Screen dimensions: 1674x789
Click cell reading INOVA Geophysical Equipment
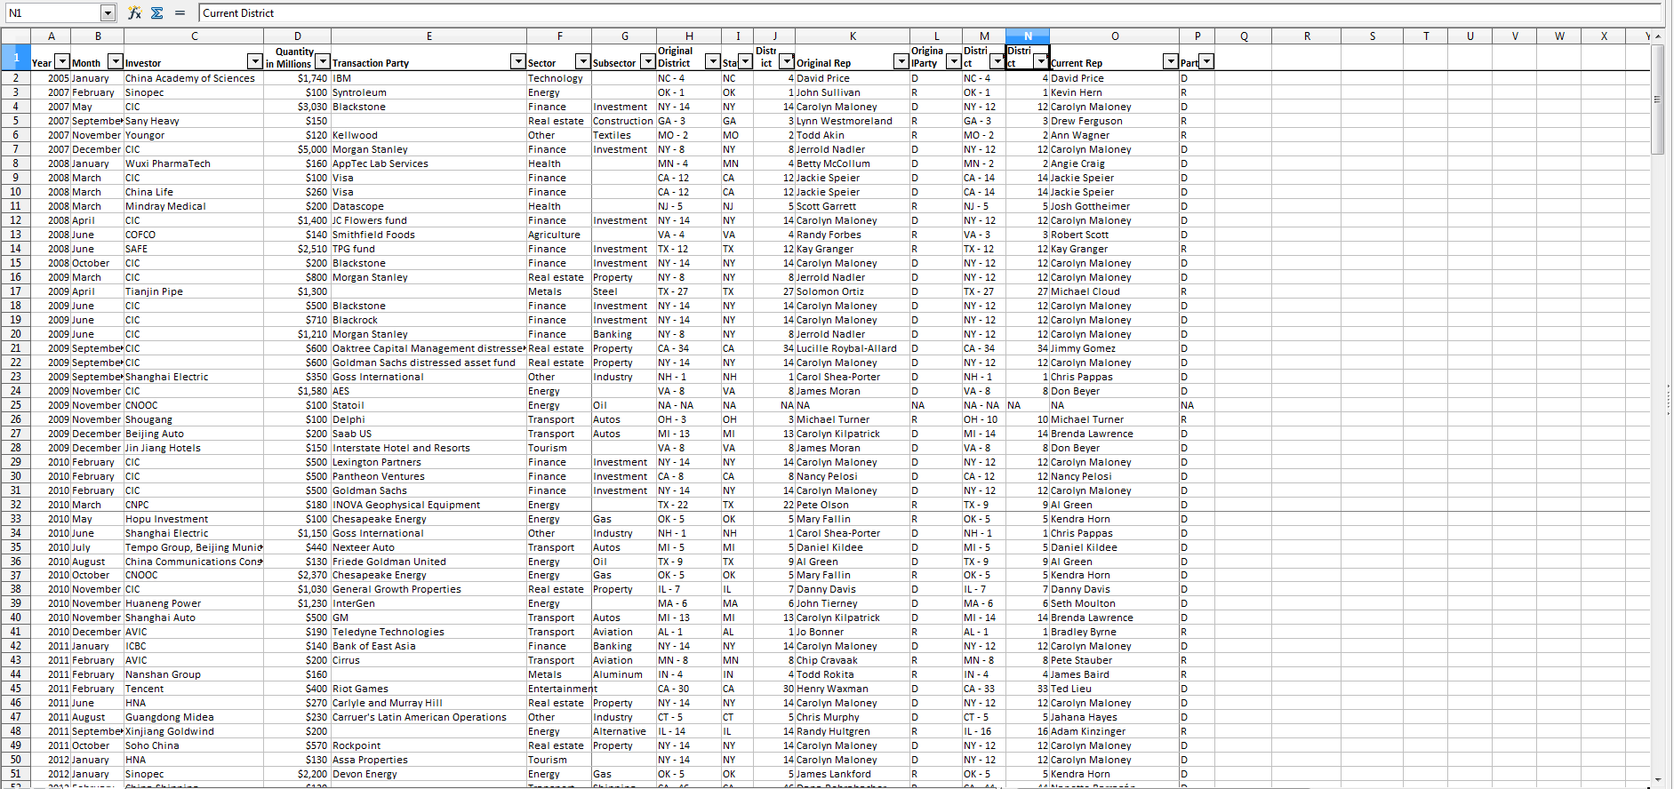point(429,505)
